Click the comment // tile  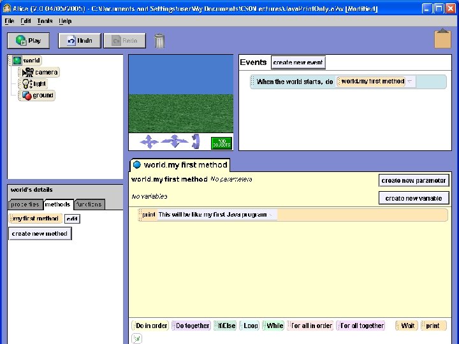coord(136,338)
